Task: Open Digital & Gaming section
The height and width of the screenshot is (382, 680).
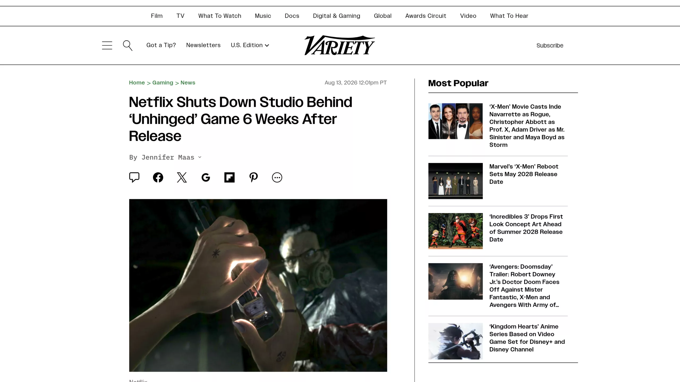Action: pyautogui.click(x=337, y=16)
